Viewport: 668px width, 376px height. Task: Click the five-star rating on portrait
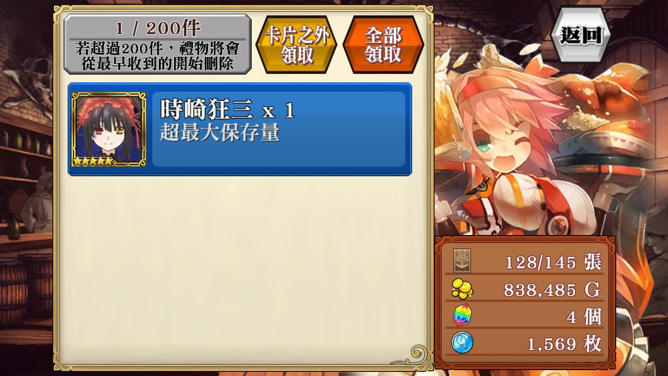tap(93, 162)
